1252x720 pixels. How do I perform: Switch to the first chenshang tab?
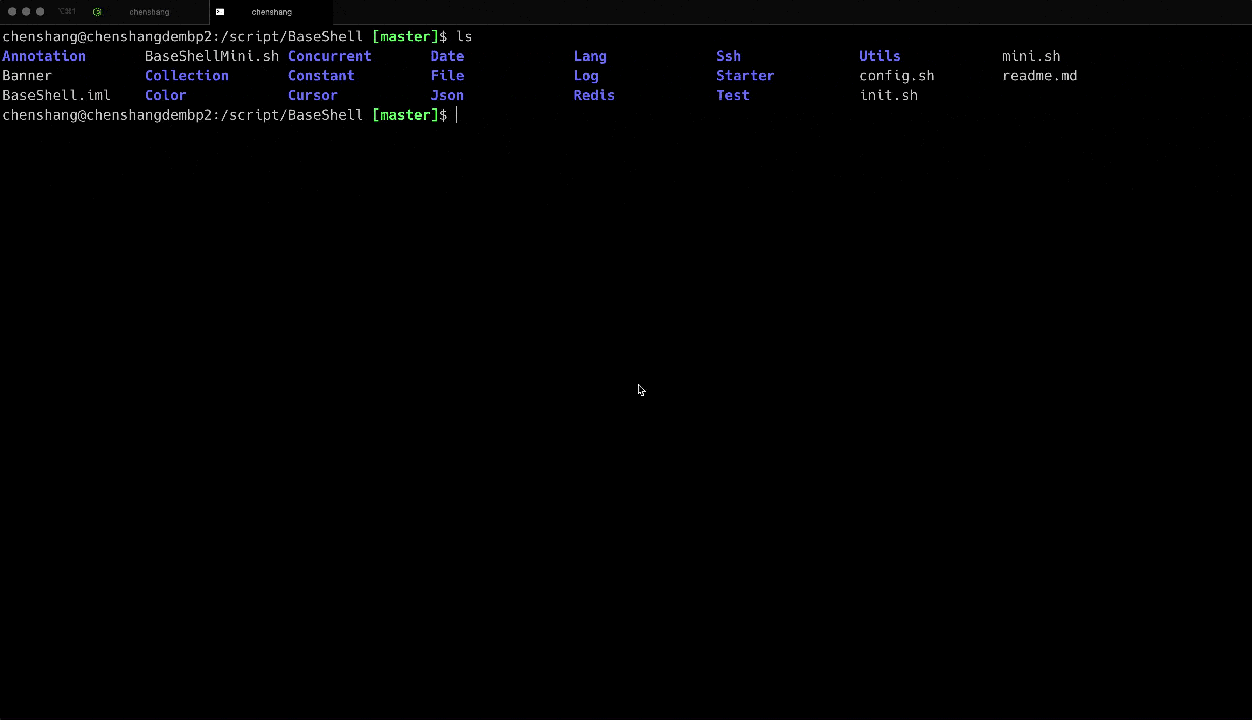tap(149, 12)
